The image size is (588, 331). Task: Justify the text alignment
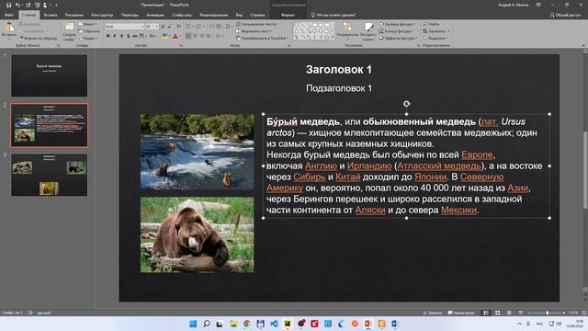209,36
